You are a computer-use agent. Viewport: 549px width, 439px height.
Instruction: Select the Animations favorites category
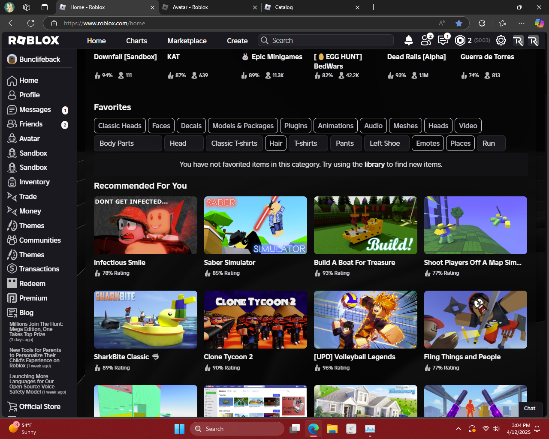pos(336,126)
